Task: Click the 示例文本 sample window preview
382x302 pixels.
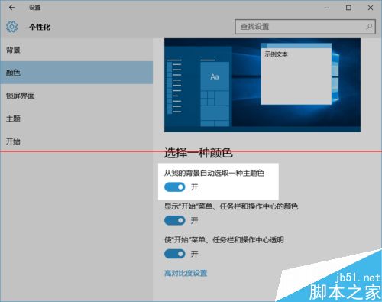Action: point(296,74)
